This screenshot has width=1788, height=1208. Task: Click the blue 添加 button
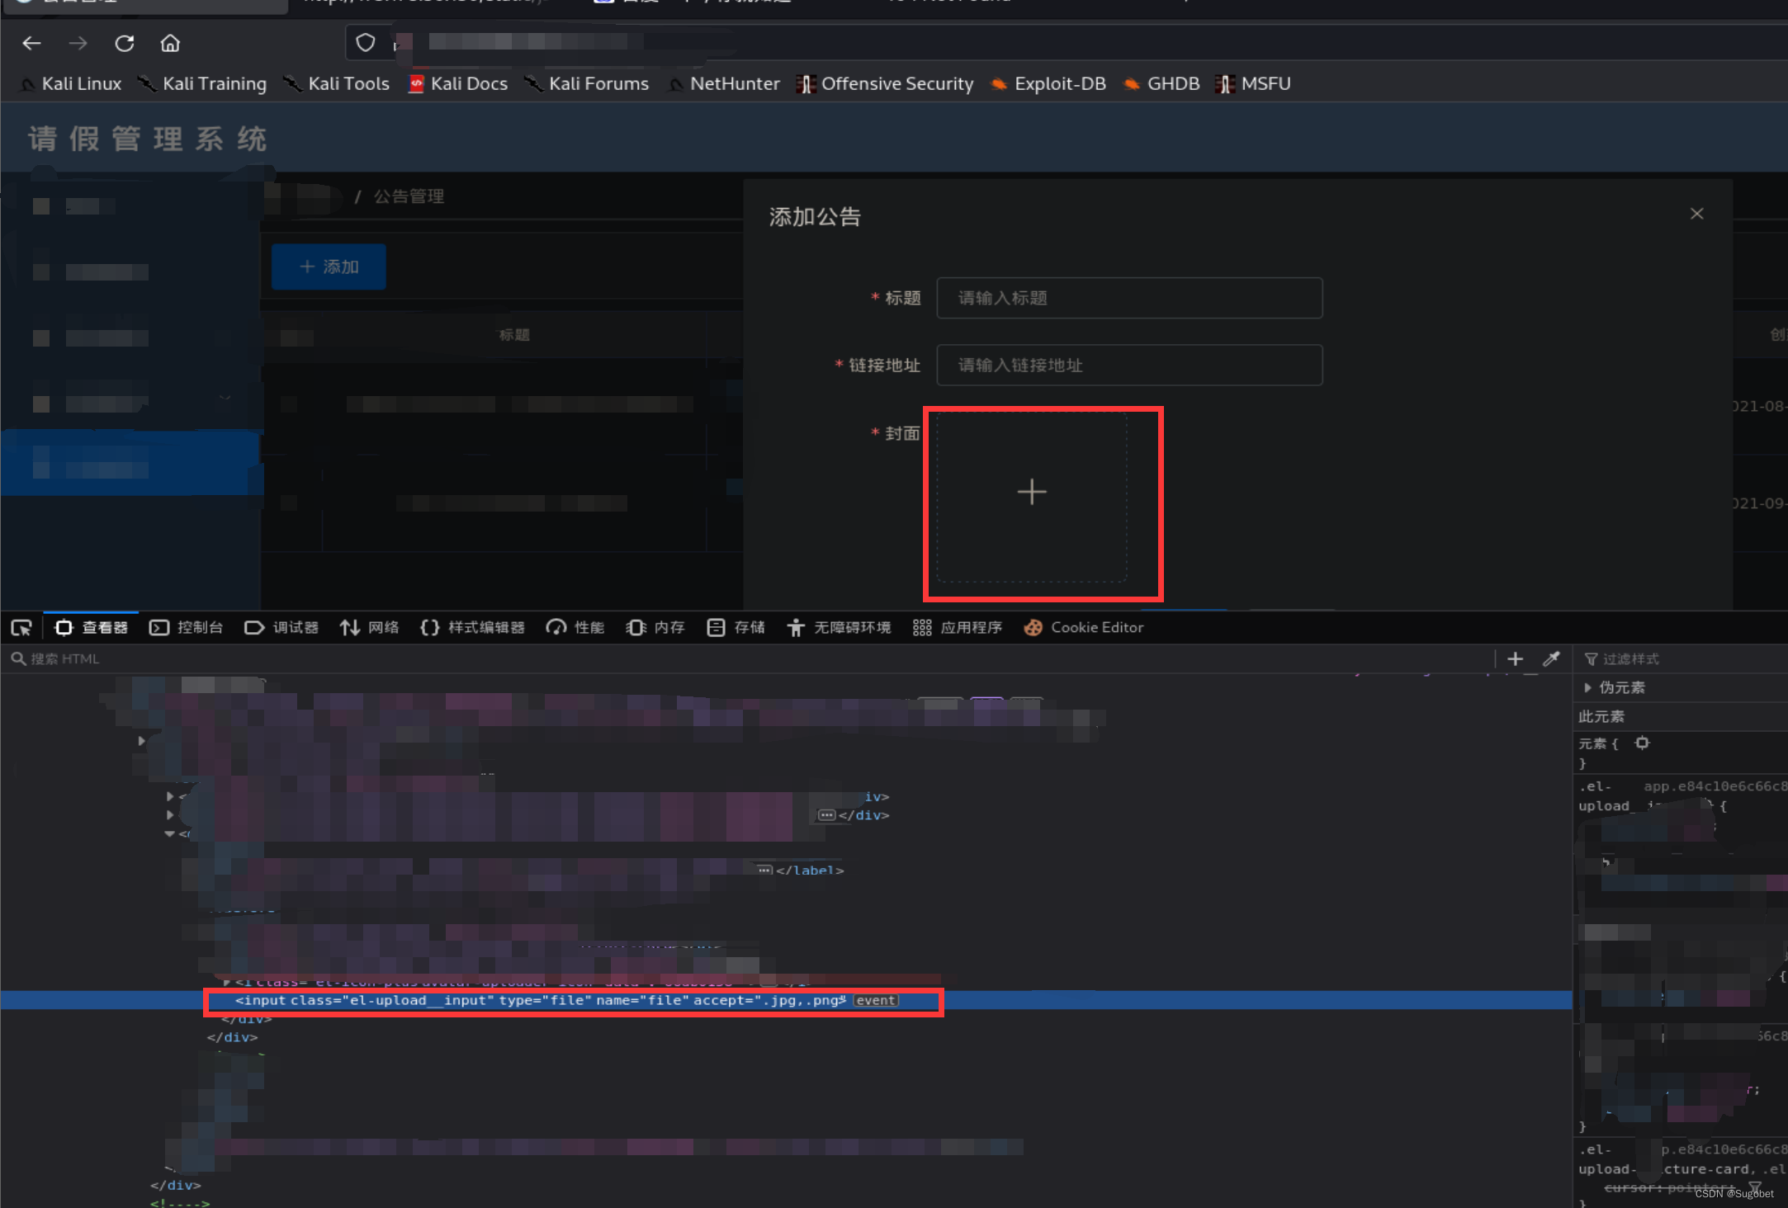tap(329, 267)
